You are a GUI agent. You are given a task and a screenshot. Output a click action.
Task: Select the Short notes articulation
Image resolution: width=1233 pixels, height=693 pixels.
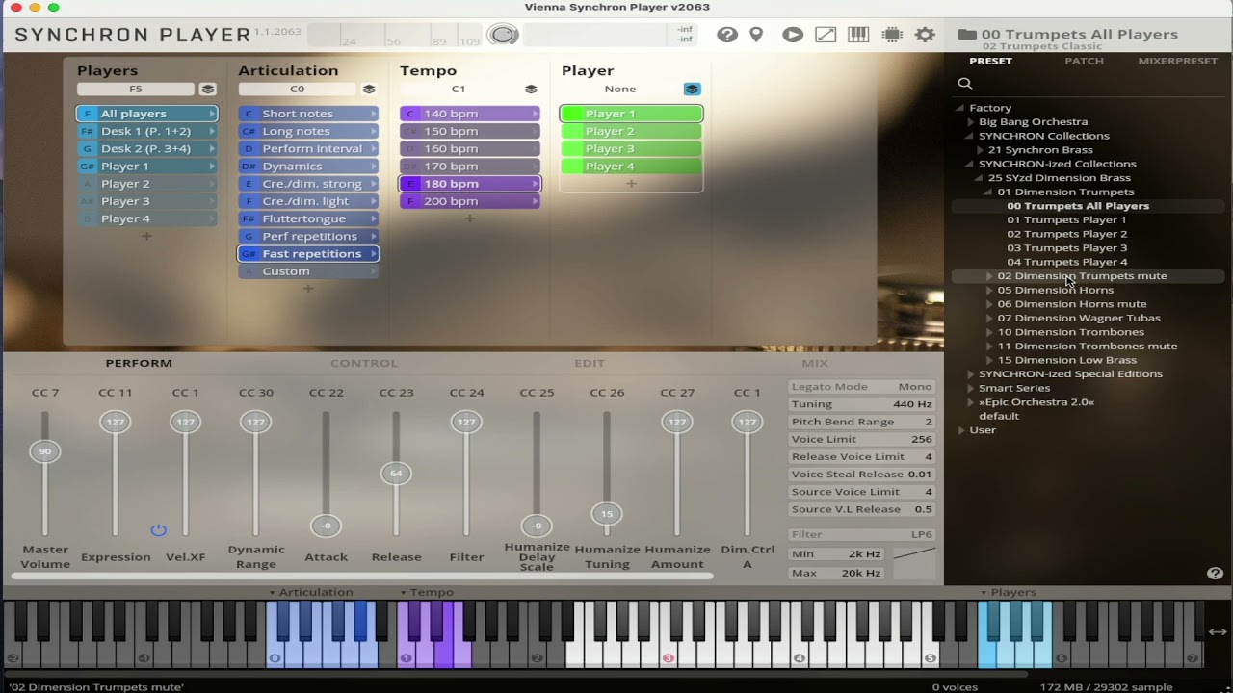click(308, 114)
